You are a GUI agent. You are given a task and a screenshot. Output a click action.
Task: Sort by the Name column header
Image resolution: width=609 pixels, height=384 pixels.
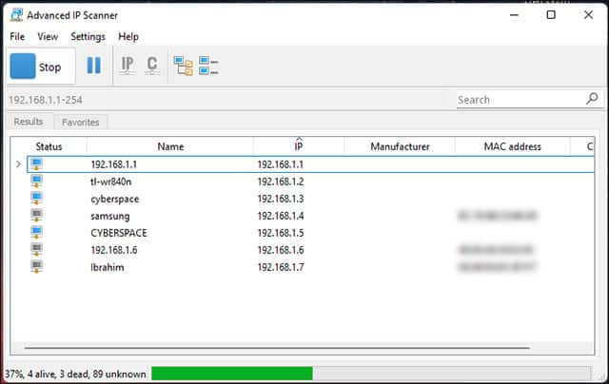(x=170, y=147)
